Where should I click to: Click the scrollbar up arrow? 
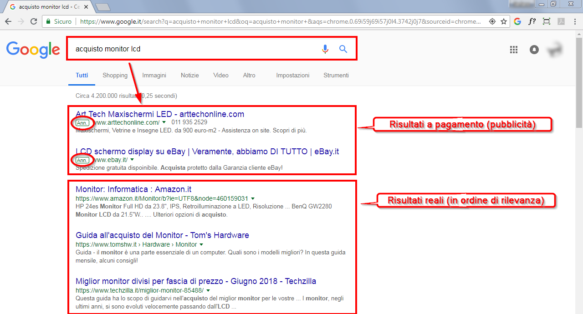point(579,34)
